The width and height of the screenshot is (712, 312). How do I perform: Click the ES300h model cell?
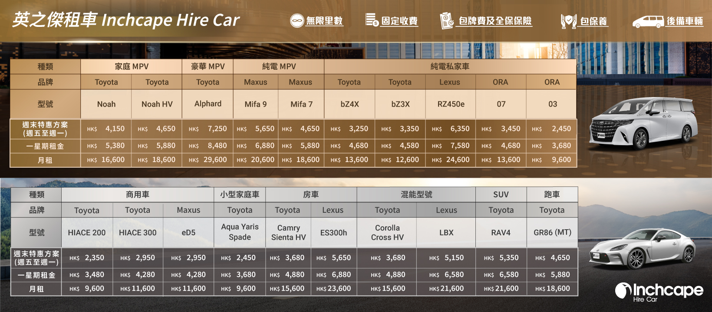tap(333, 233)
